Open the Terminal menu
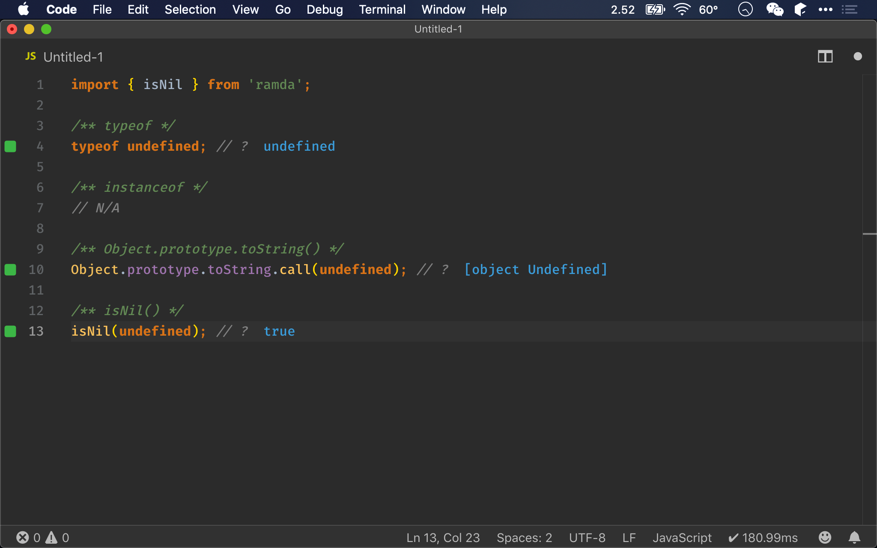This screenshot has width=877, height=548. (x=382, y=9)
